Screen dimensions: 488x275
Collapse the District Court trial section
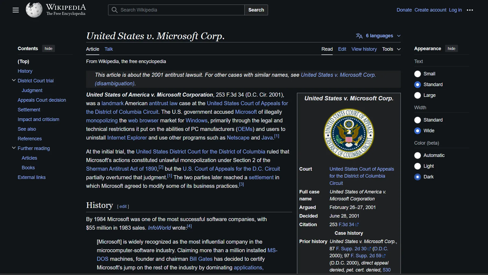pyautogui.click(x=13, y=80)
